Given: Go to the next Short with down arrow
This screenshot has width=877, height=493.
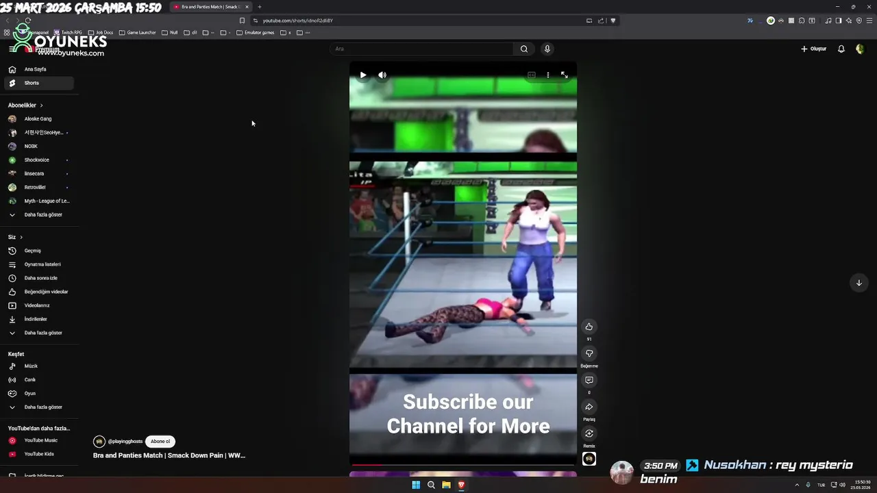Looking at the screenshot, I should pyautogui.click(x=859, y=283).
